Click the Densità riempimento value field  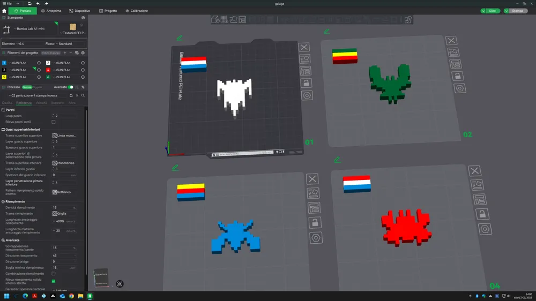tap(64, 208)
